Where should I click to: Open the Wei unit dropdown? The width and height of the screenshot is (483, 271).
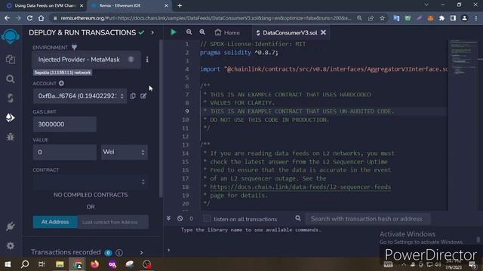(x=125, y=152)
